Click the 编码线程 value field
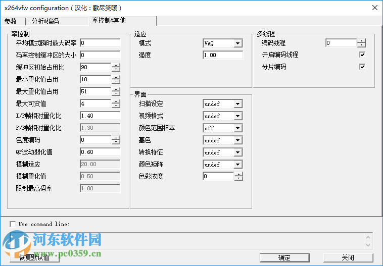The height and width of the screenshot is (266, 383). [x=341, y=43]
